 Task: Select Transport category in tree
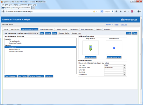[x=8, y=45]
